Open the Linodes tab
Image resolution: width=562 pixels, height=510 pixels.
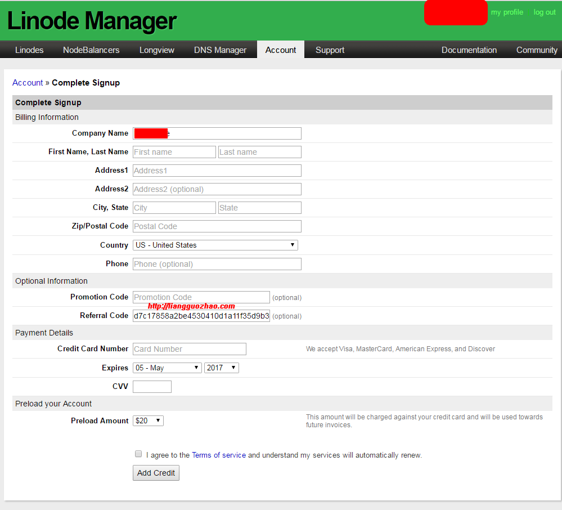[x=29, y=50]
